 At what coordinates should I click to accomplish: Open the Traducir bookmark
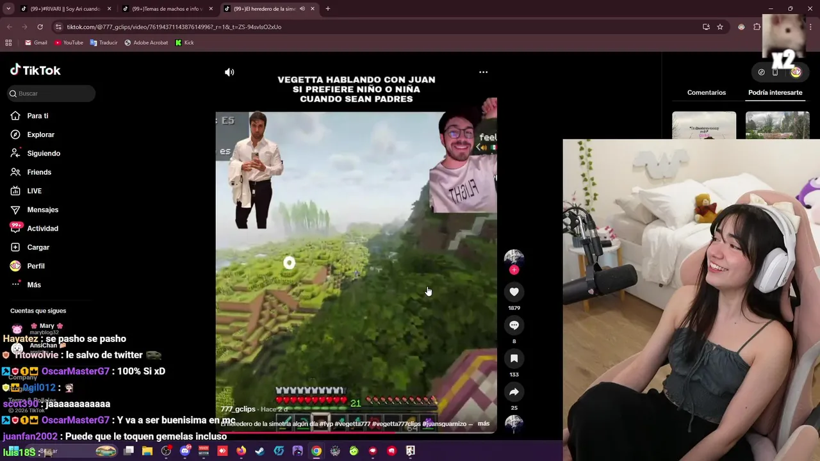(x=104, y=42)
